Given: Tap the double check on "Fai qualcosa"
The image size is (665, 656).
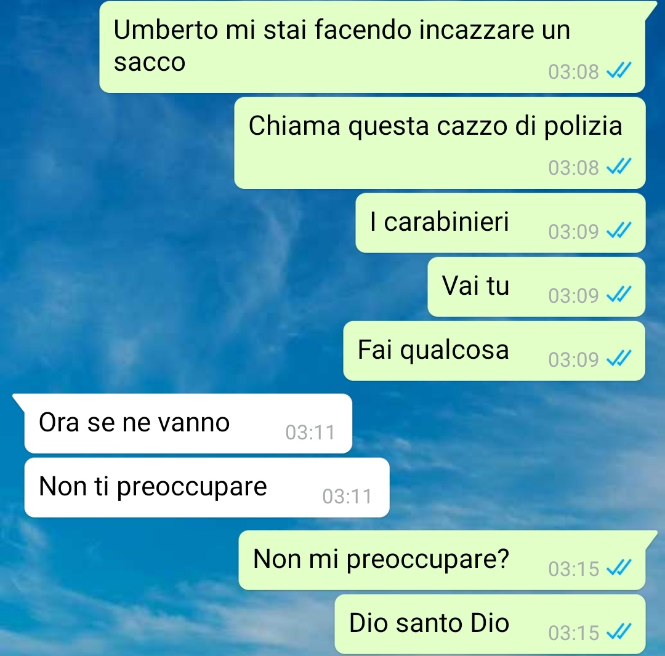Looking at the screenshot, I should click(x=619, y=359).
